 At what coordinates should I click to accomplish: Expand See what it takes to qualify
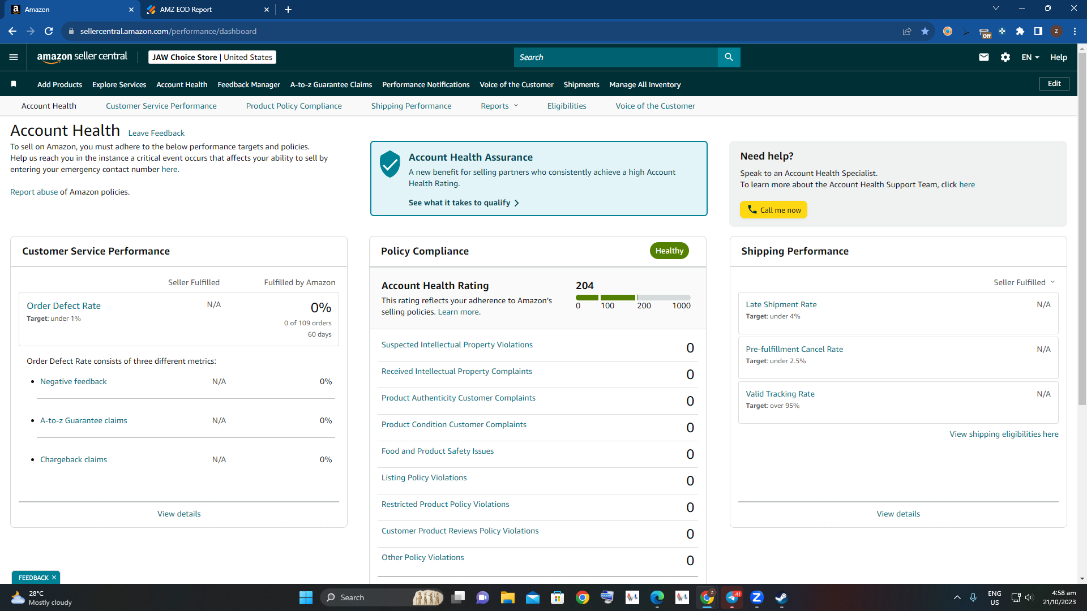tap(464, 203)
